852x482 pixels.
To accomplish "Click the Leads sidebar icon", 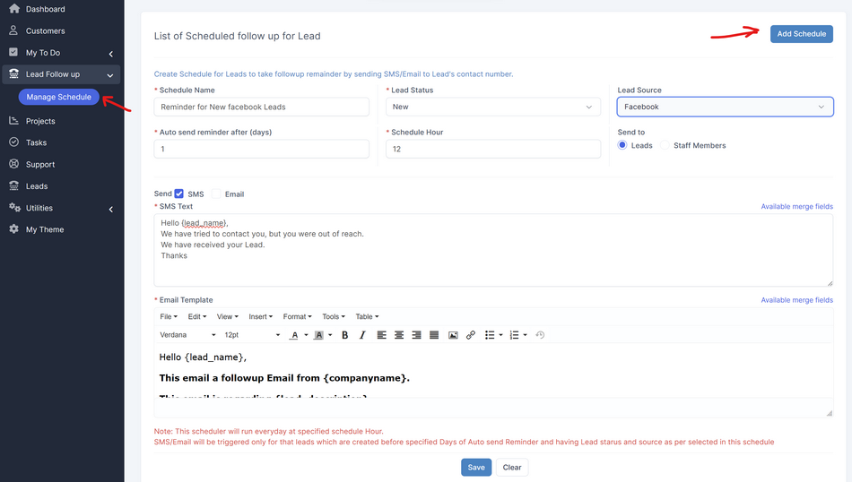I will click(x=13, y=185).
